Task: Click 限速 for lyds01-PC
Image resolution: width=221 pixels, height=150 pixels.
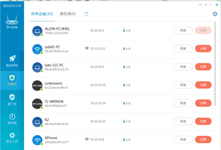Action: pos(183,48)
